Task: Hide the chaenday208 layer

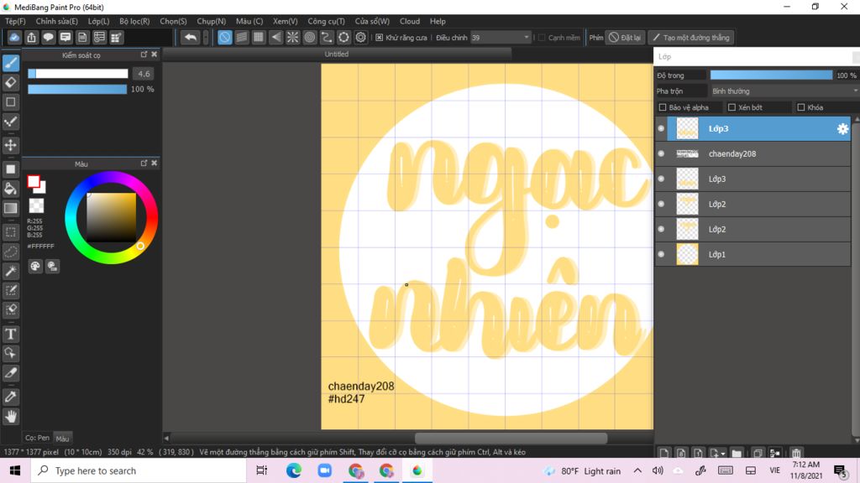Action: point(661,154)
